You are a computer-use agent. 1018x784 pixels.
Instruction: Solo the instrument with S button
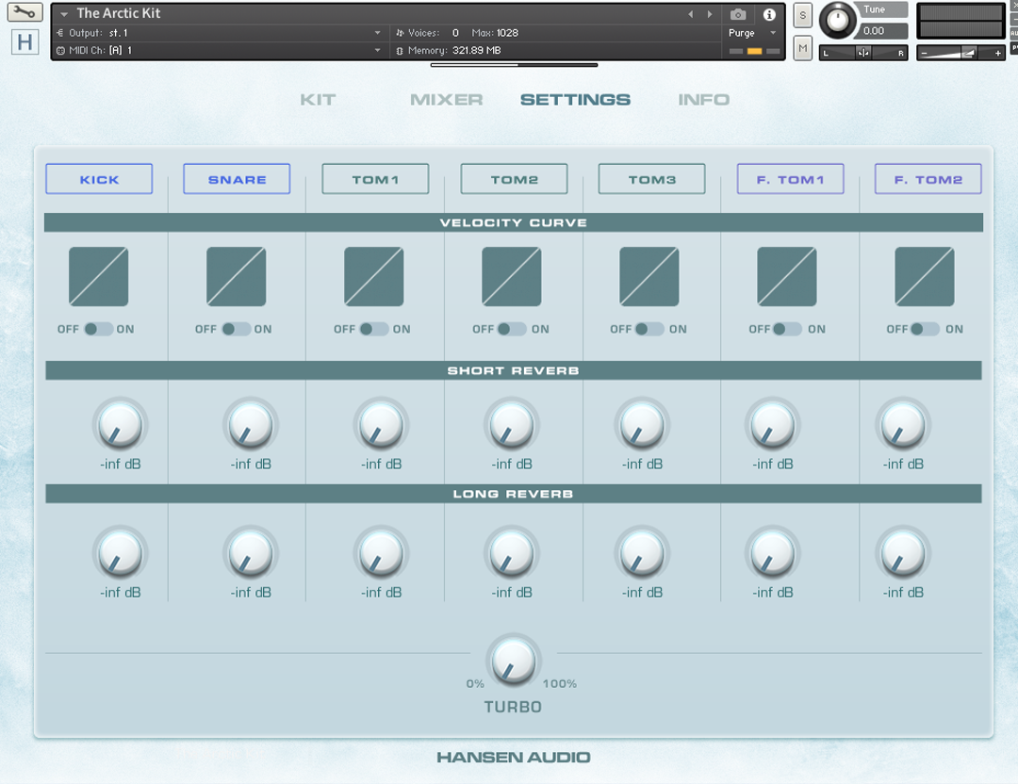802,15
